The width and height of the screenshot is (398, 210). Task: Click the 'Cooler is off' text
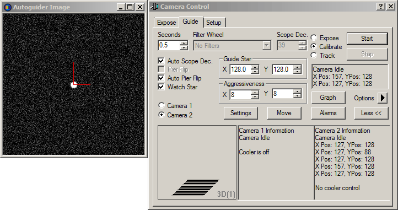[254, 152]
